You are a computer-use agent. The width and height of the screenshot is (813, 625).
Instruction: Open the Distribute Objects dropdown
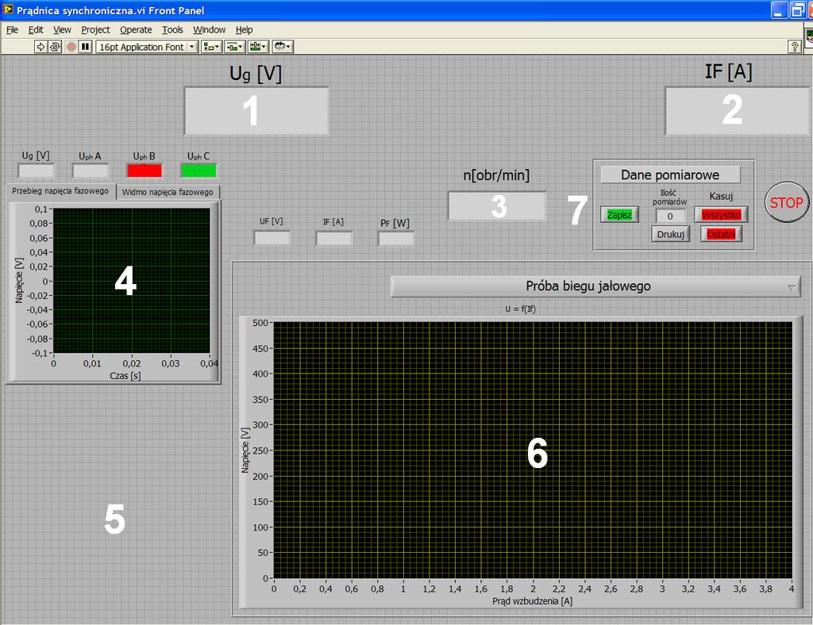pyautogui.click(x=234, y=47)
